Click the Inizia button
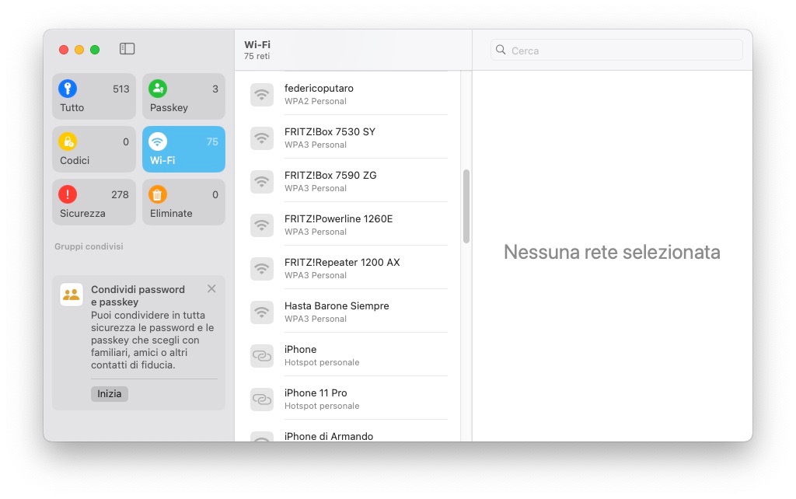Screen dimensions: 796x499 tap(110, 394)
